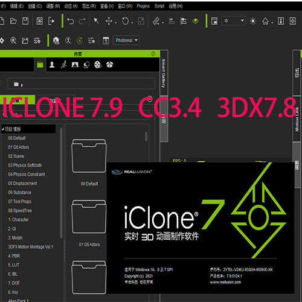Click the thumbnail pane scrollbar
Screen dimensions: 302x302
coord(146,137)
